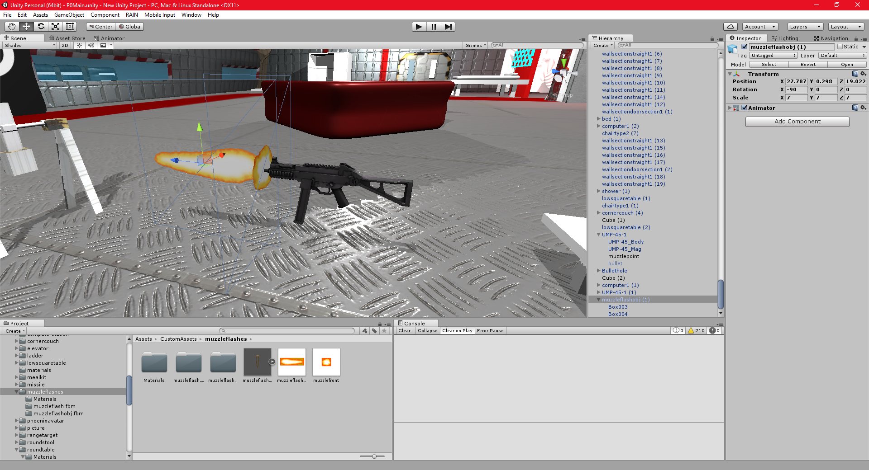Open the Component menu
The width and height of the screenshot is (869, 470).
[x=105, y=15]
